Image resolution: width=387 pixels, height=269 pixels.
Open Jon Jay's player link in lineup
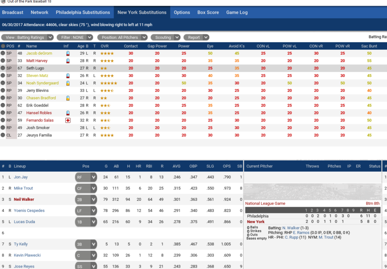[21, 177]
